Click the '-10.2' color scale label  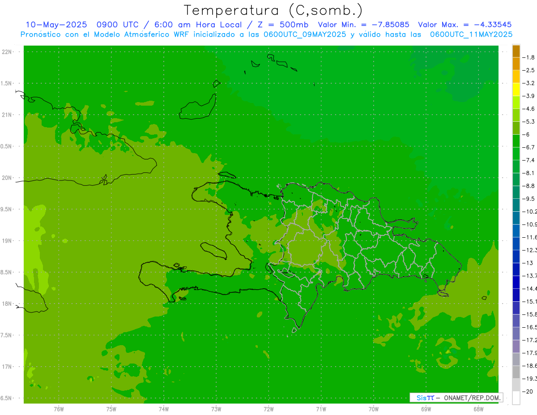(x=530, y=211)
